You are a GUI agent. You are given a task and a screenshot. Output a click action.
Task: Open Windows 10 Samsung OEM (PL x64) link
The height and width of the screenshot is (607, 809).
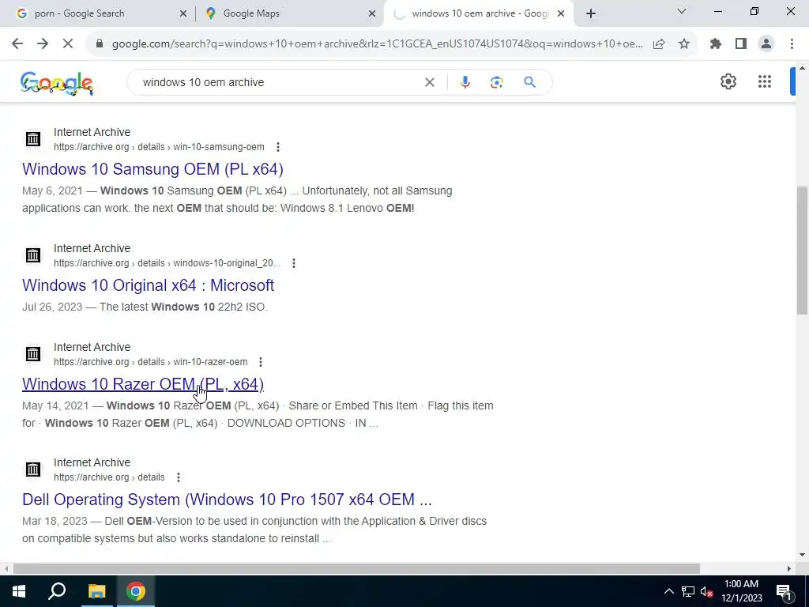152,169
